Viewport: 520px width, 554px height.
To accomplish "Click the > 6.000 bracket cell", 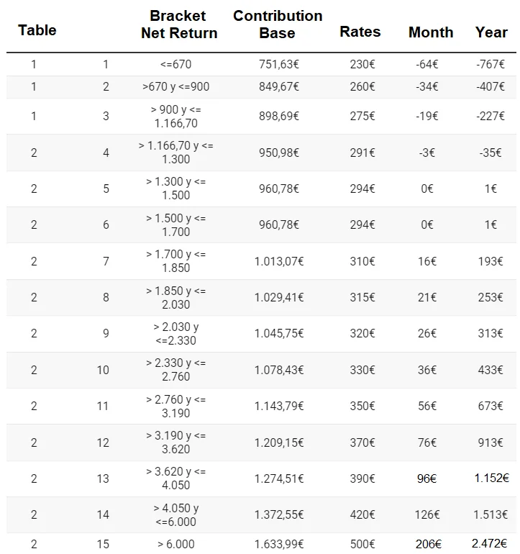I will (x=176, y=544).
